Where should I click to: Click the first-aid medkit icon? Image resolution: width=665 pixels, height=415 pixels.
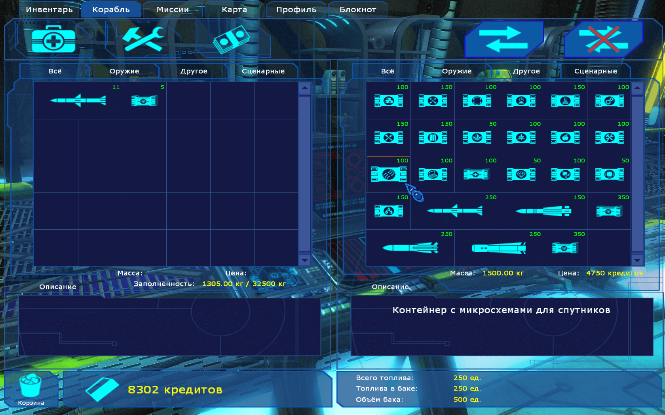(x=53, y=39)
